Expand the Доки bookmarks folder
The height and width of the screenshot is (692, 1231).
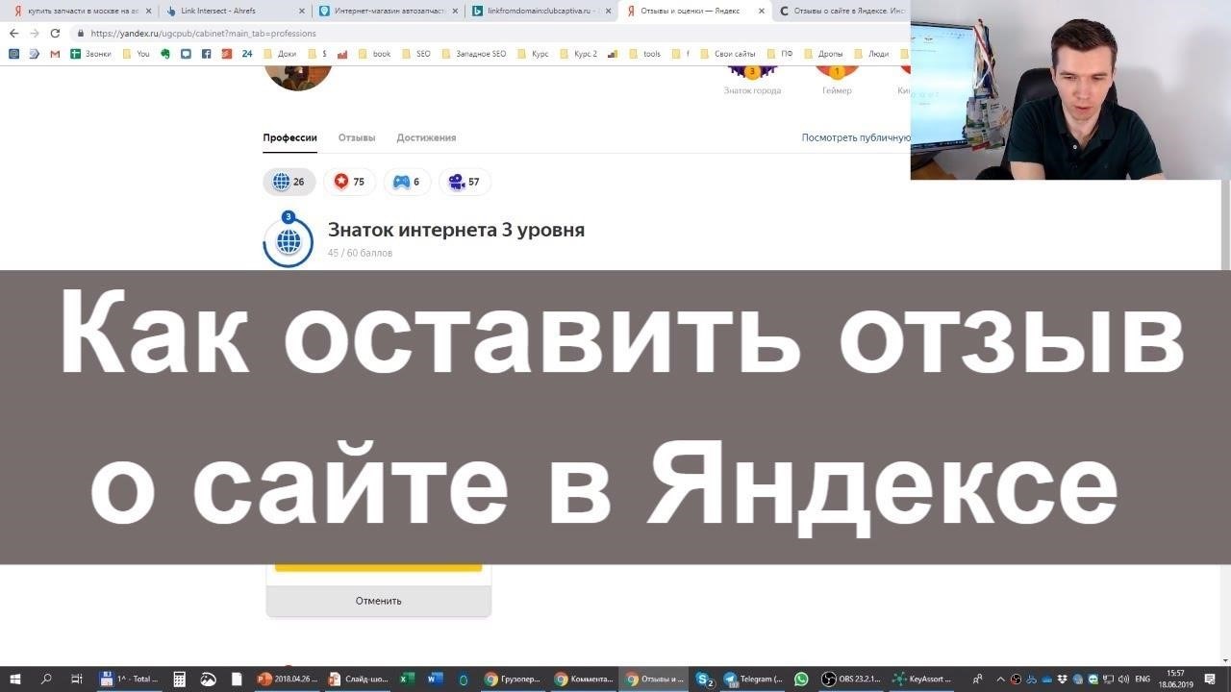280,54
